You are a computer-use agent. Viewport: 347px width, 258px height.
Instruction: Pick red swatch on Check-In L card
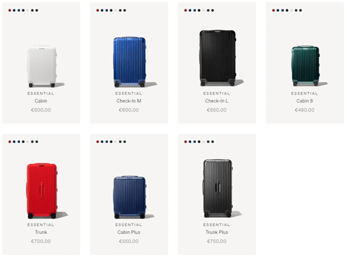185,11
